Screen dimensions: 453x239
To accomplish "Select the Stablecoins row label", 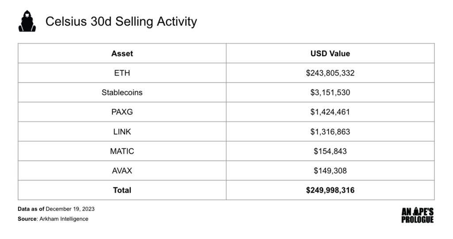I will tap(122, 93).
